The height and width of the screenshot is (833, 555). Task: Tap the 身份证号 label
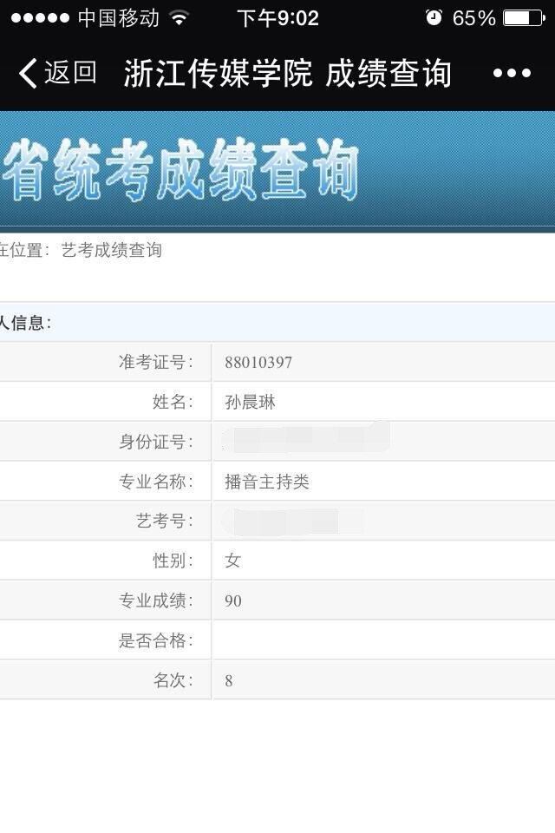(x=155, y=442)
